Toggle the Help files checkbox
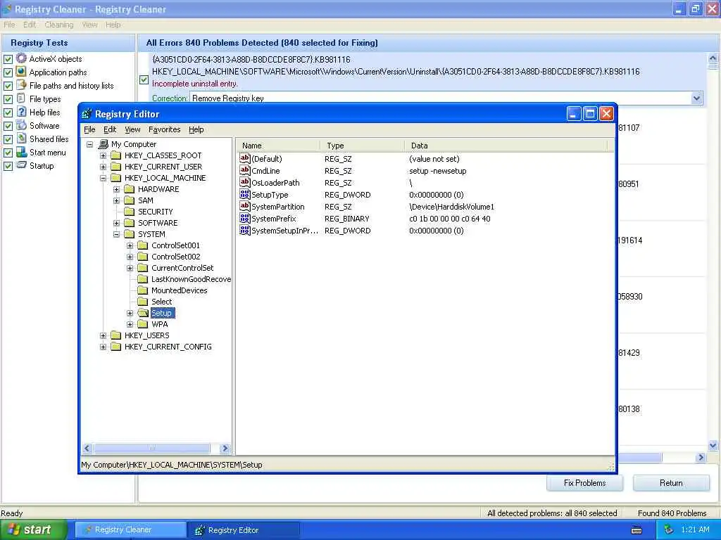Screen dimensions: 721x540 click(x=8, y=112)
